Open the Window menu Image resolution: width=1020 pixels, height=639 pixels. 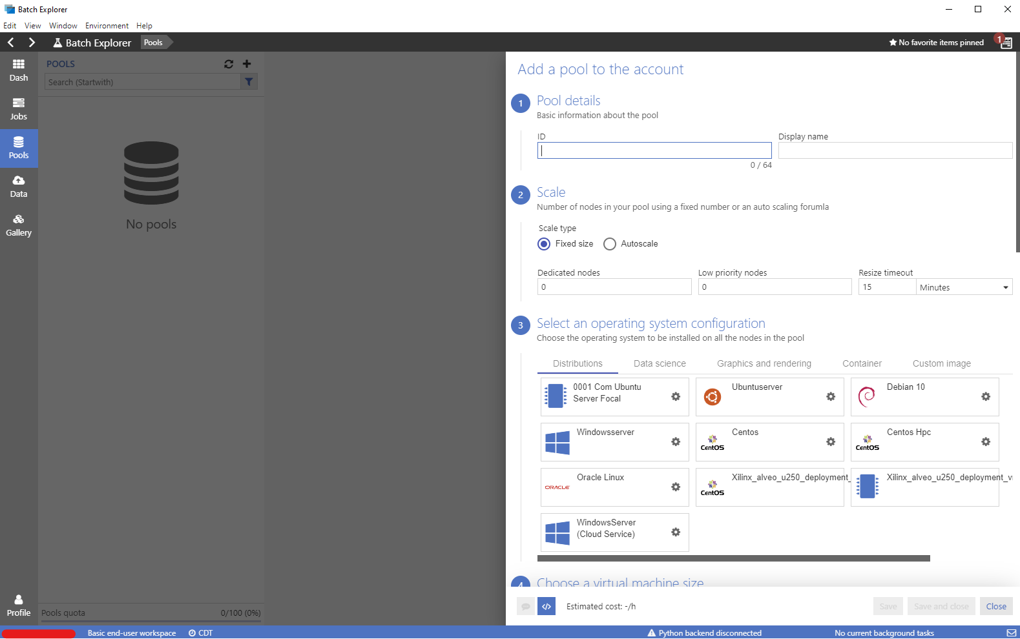pyautogui.click(x=63, y=26)
